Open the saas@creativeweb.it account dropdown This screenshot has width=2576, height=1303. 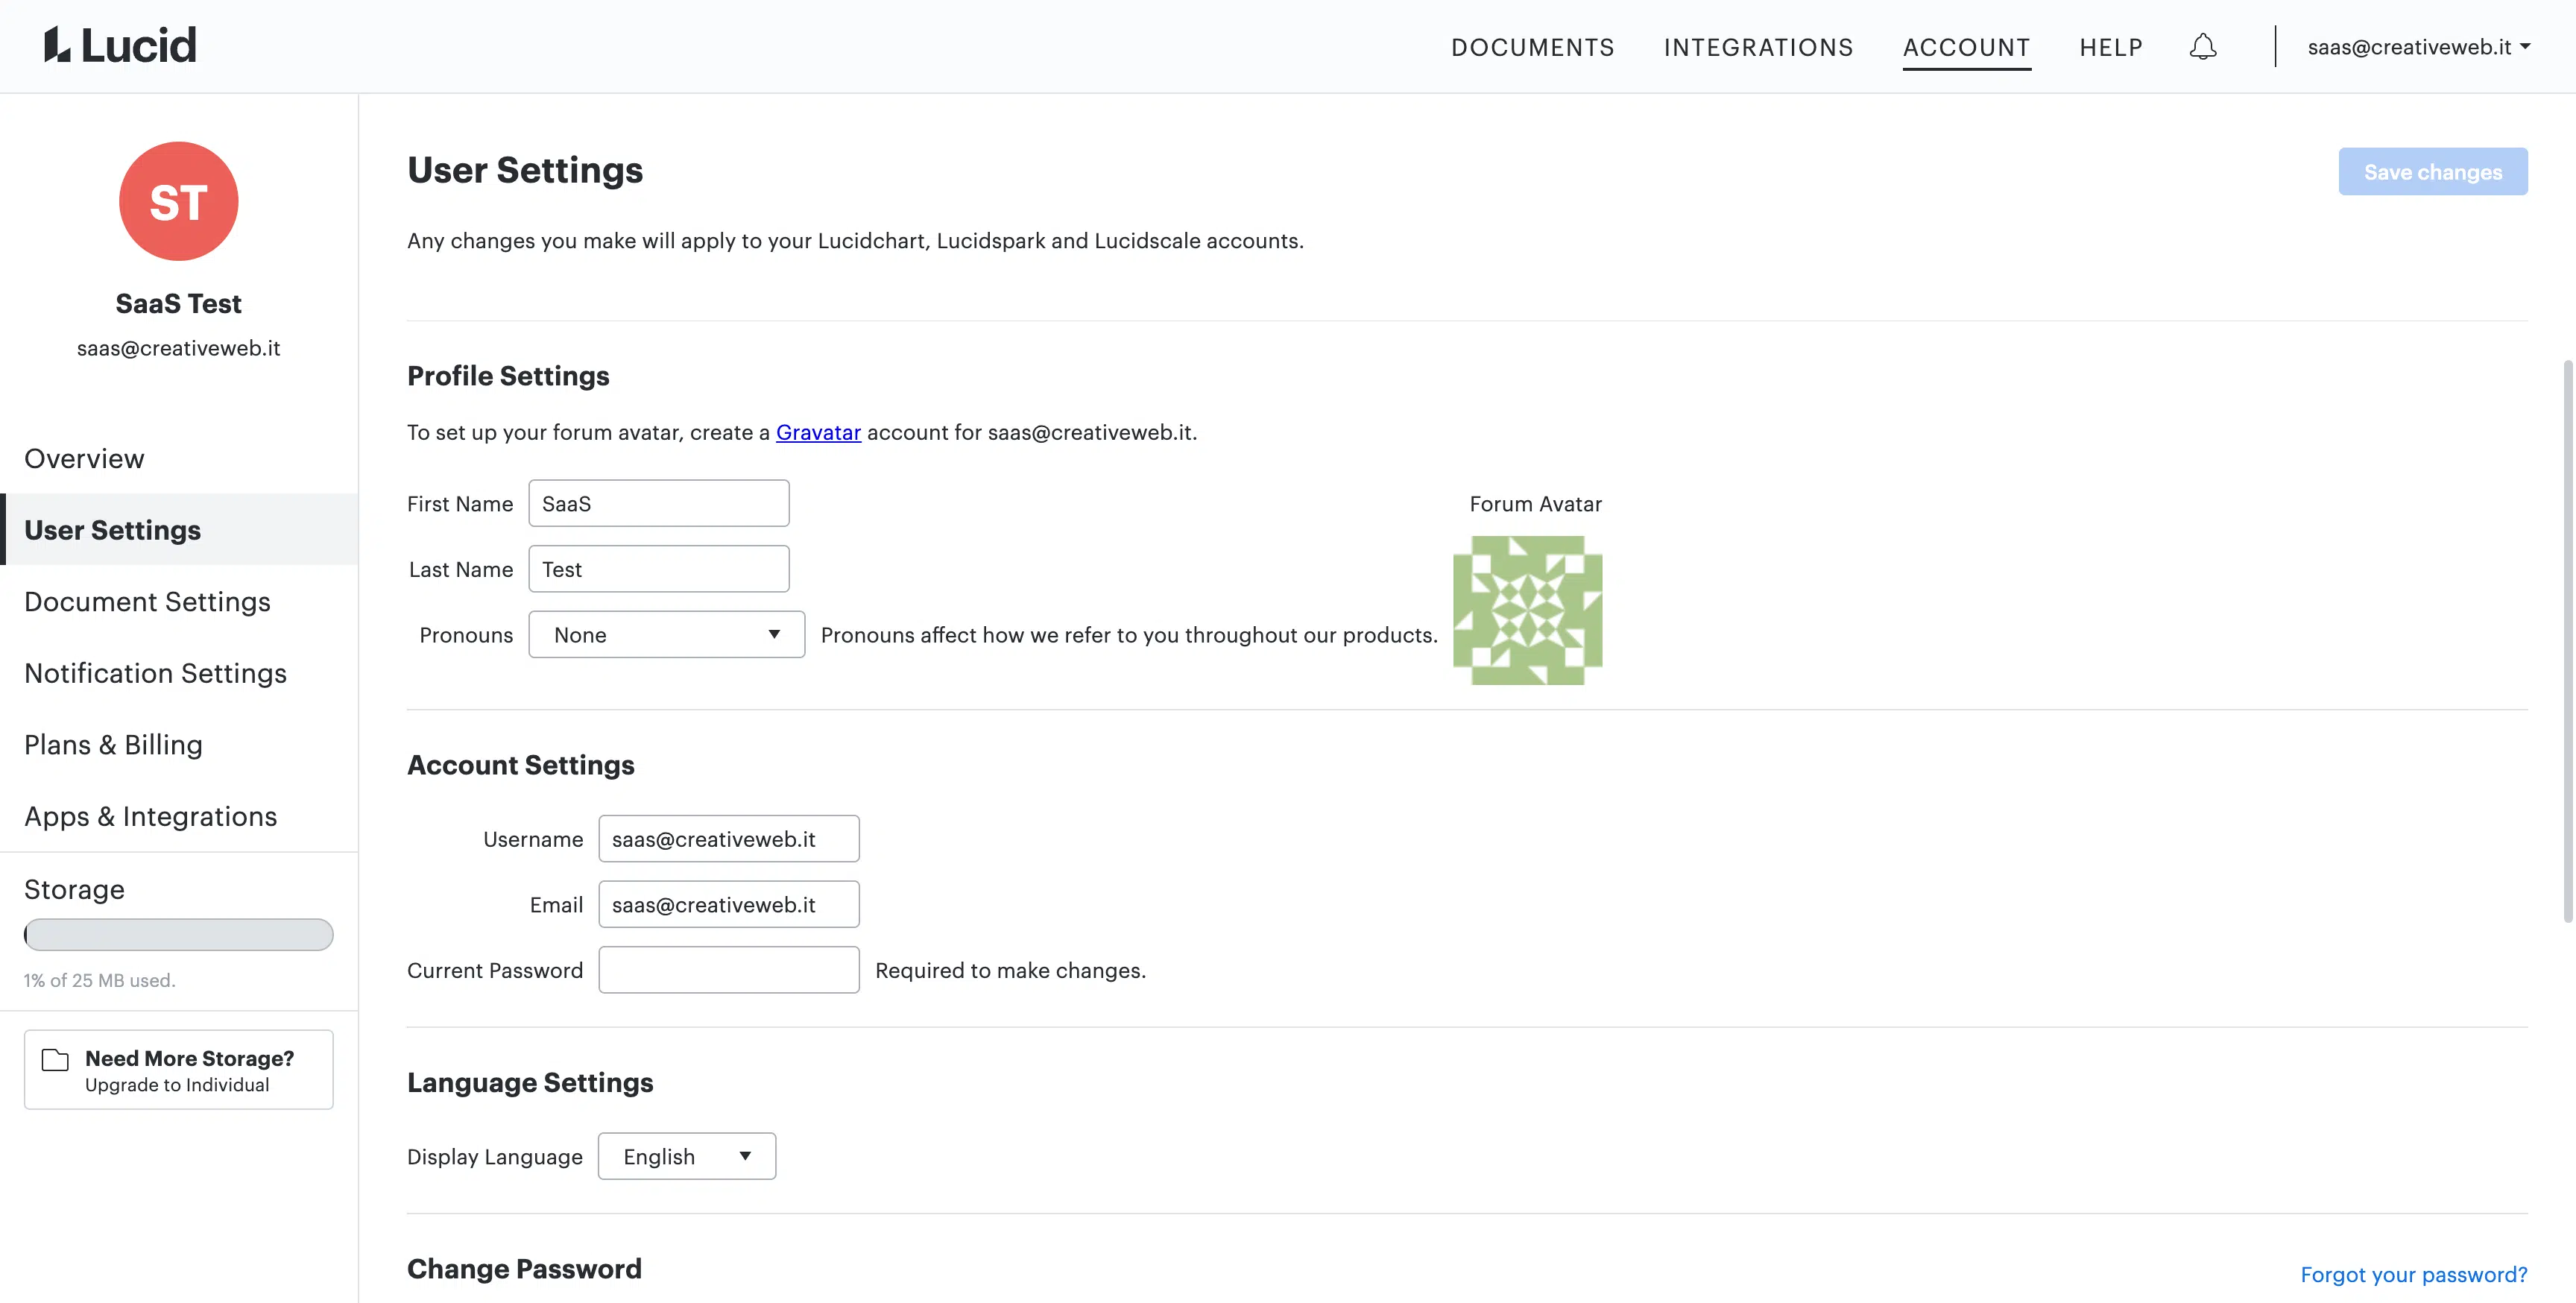click(2418, 47)
